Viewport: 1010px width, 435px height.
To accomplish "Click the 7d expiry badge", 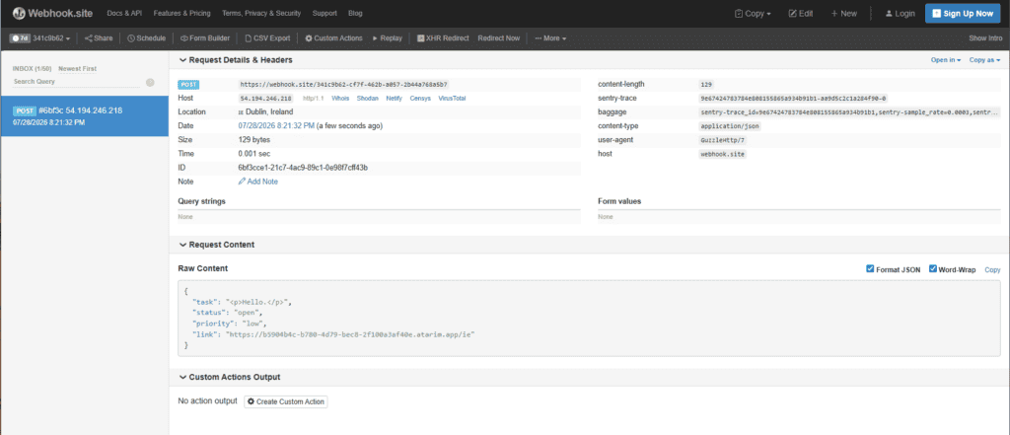I will 20,38.
